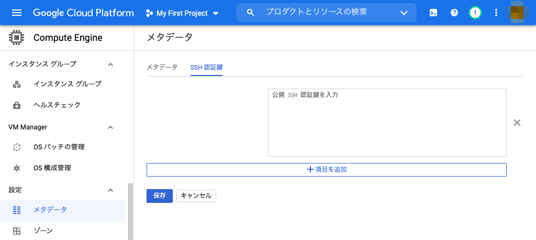Click the OS configuration gear icon
This screenshot has height=240, width=536.
pyautogui.click(x=16, y=168)
